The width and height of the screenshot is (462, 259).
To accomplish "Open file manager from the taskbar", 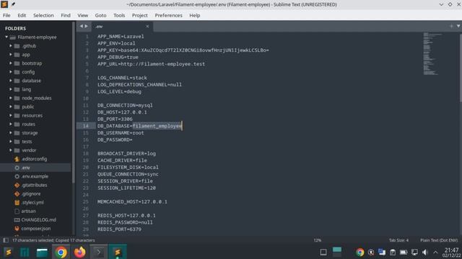I will (42, 253).
